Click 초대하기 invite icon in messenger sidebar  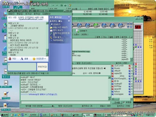point(51,25)
